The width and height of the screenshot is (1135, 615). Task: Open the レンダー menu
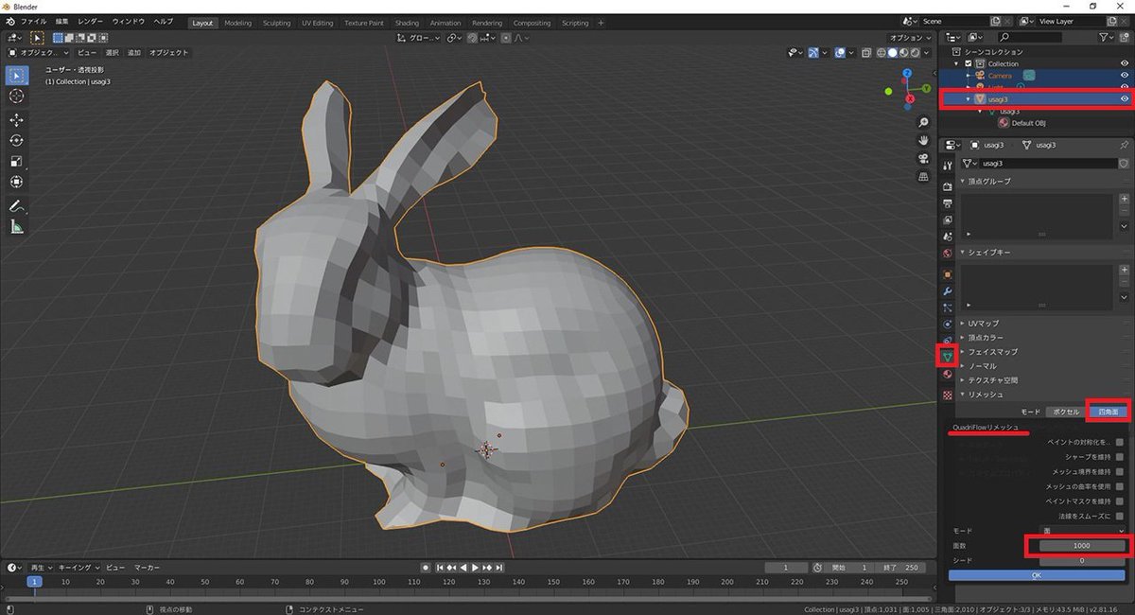click(x=91, y=21)
